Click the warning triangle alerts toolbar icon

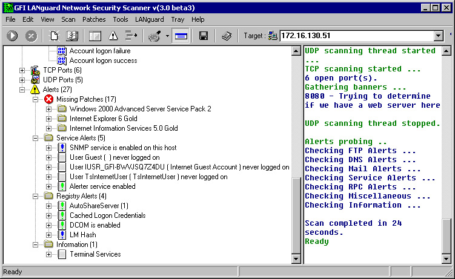(113, 36)
